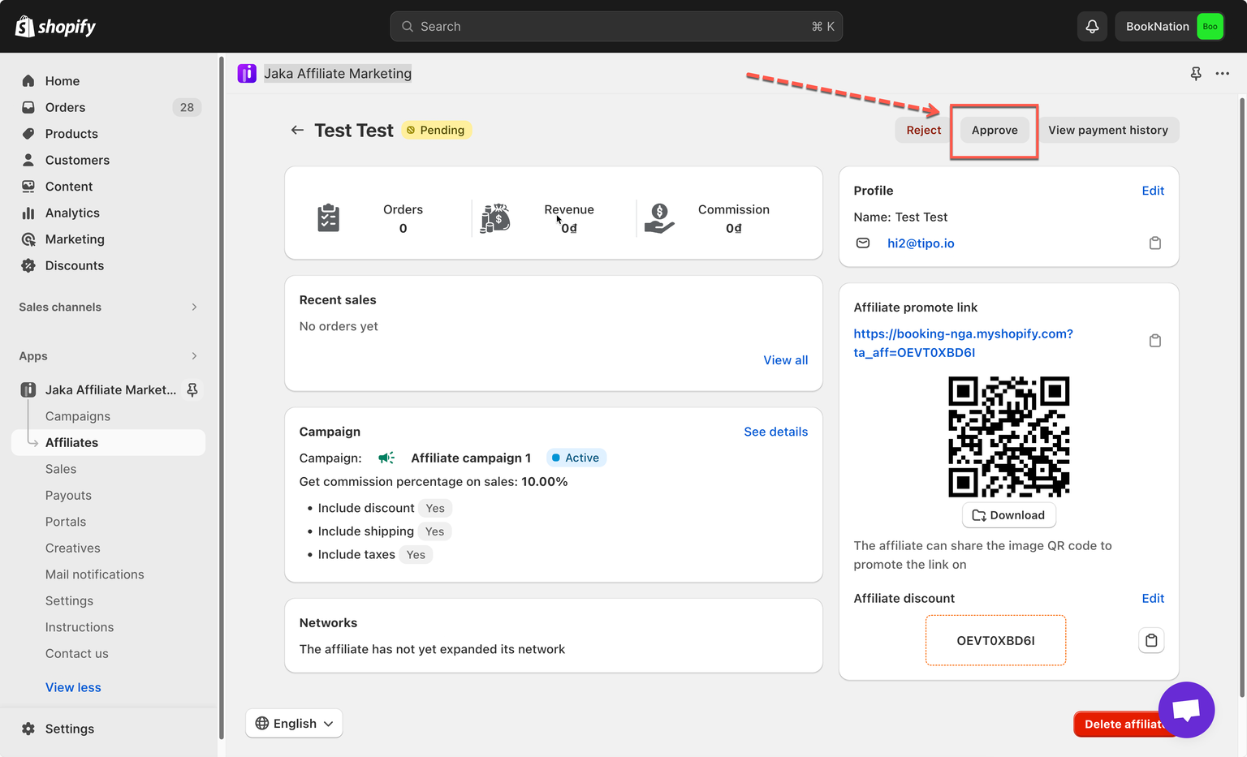
Task: Expand the Apps section
Action: (194, 356)
